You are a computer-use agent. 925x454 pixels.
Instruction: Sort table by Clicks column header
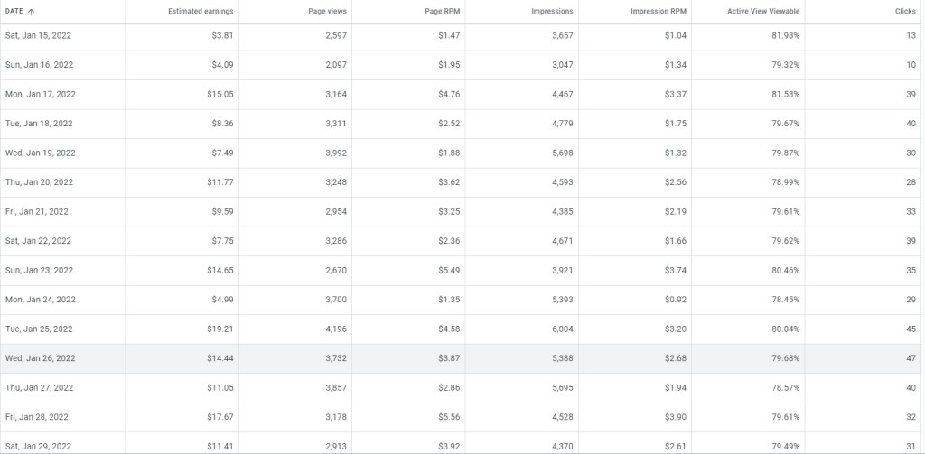point(905,11)
